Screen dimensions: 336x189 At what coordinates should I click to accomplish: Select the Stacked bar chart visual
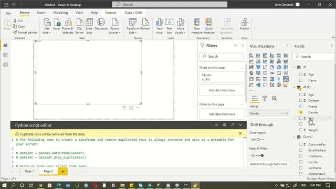(251, 56)
